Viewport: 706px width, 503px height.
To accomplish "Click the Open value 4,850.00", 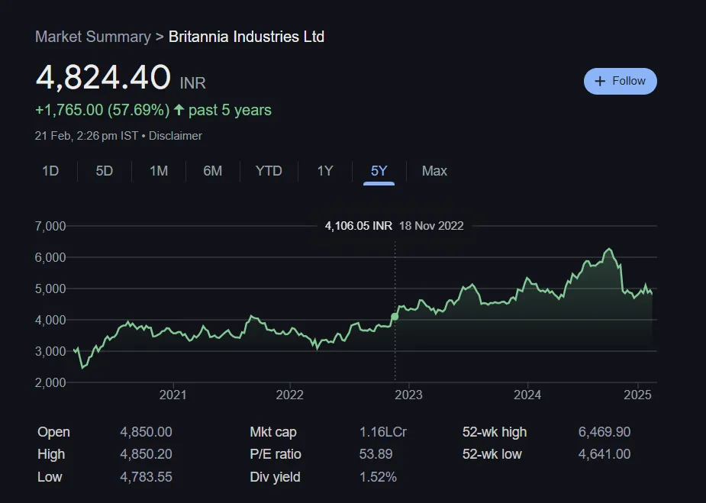I will (x=146, y=432).
